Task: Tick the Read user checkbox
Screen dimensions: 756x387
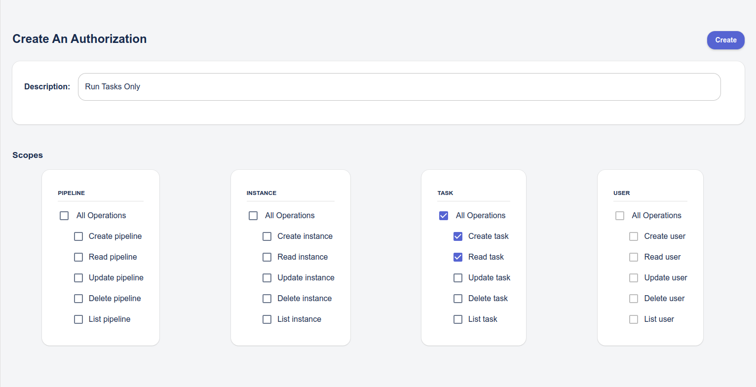Action: [x=634, y=257]
